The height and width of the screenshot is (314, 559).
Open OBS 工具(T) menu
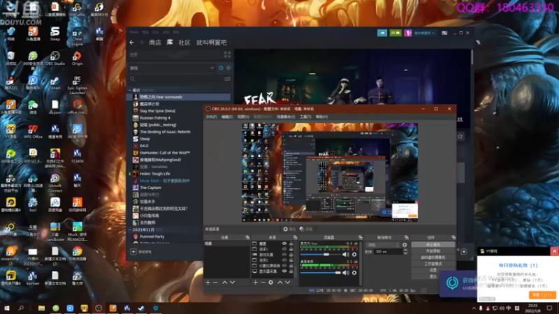click(305, 117)
